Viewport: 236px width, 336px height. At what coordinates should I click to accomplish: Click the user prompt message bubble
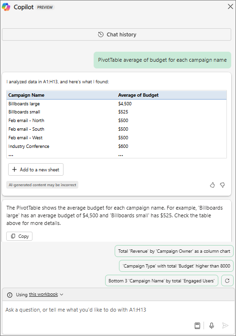[x=162, y=60]
